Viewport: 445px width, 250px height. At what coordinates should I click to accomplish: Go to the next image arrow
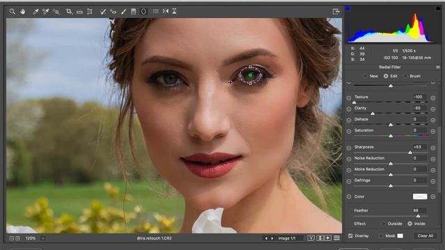(x=272, y=238)
